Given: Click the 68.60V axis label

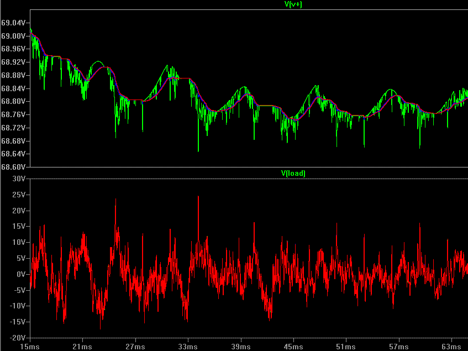Looking at the screenshot, I should (x=14, y=167).
